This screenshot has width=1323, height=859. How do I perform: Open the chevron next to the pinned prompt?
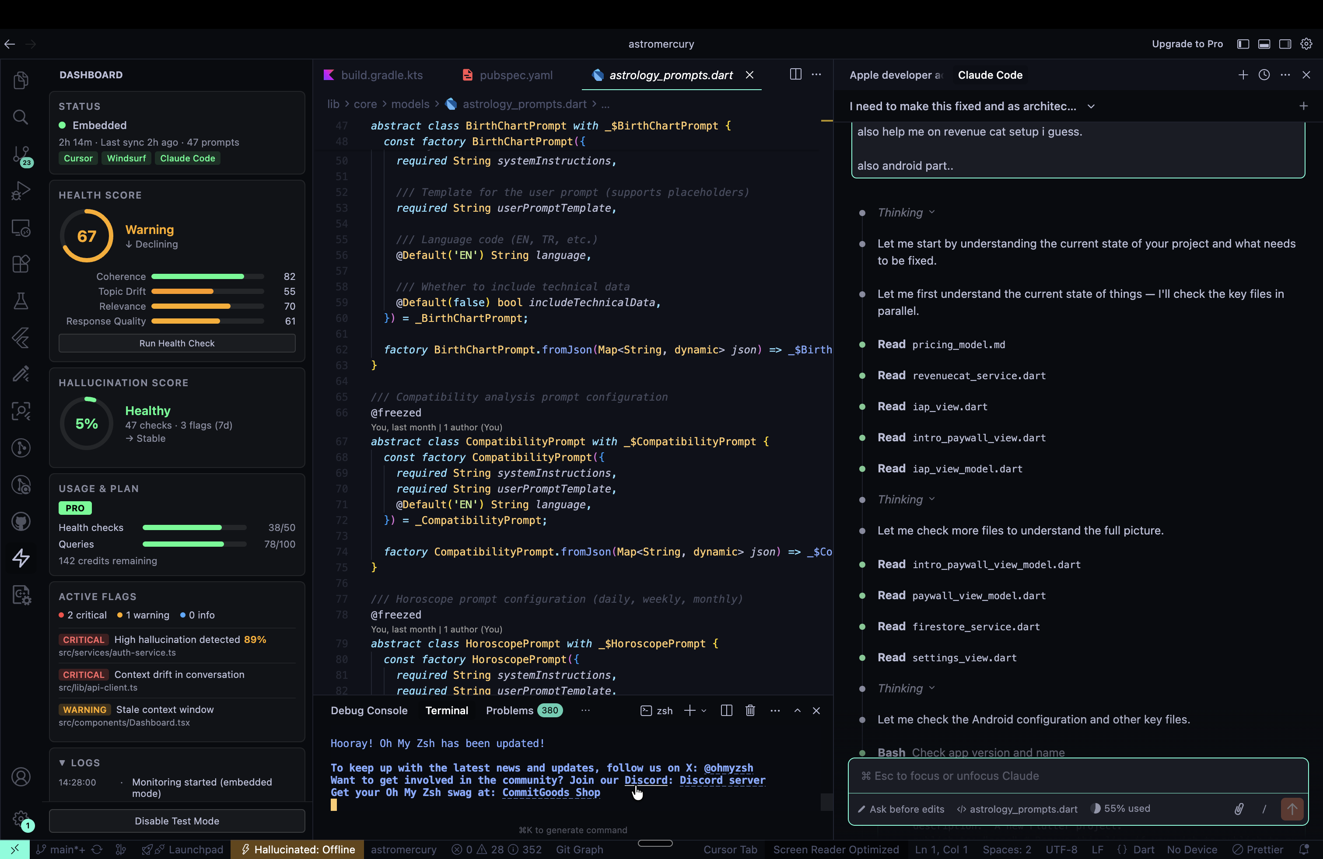pyautogui.click(x=1091, y=106)
